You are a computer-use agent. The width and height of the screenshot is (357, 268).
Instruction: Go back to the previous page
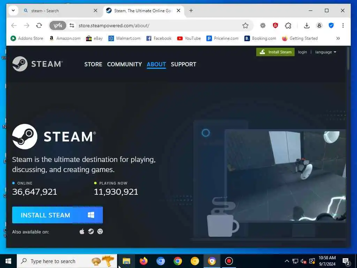pyautogui.click(x=14, y=25)
